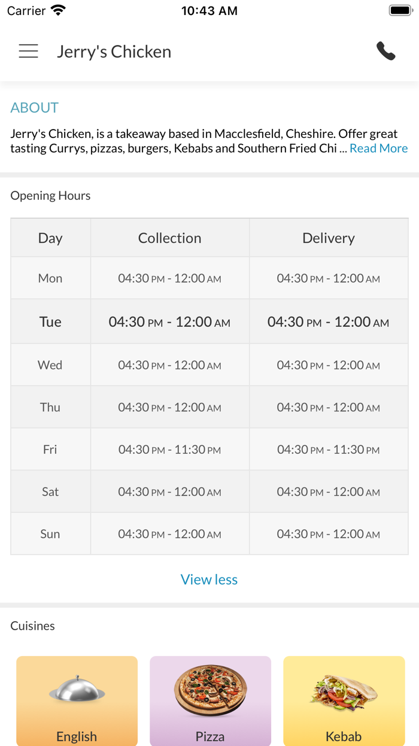
Task: Select the Tue row day cell
Action: tap(50, 322)
